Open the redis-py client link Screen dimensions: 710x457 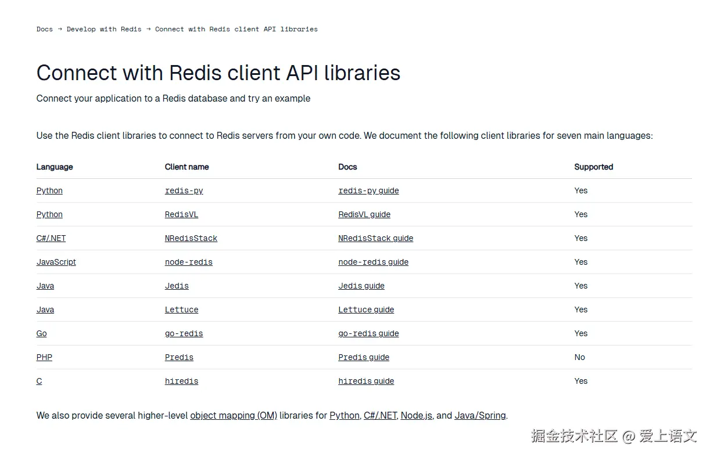tap(184, 190)
